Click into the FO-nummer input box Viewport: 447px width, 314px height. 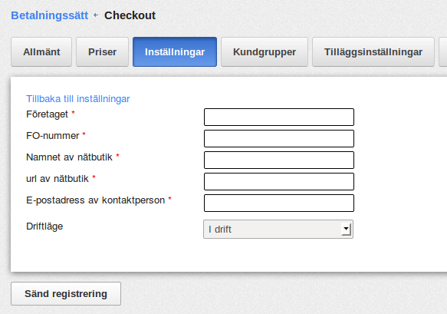pos(279,138)
